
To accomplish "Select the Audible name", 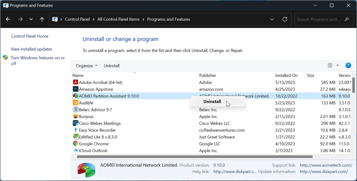I will point(86,103).
